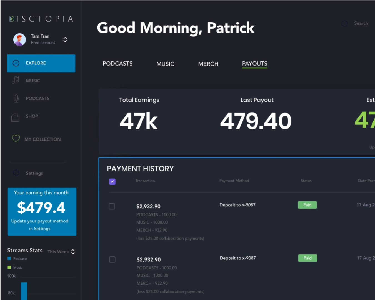
Task: Click the Shop bag icon
Action: [x=15, y=117]
